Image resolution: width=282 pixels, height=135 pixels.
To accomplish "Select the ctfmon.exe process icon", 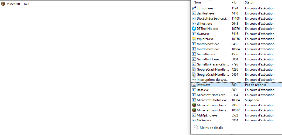I will click(x=194, y=8).
